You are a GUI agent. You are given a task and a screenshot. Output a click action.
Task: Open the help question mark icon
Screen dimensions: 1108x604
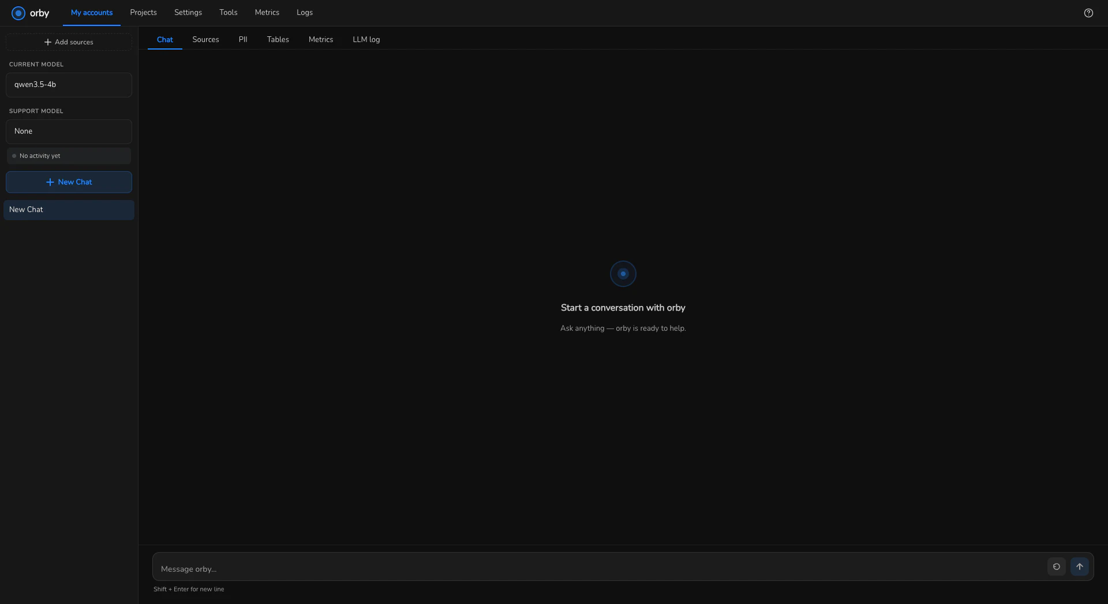[x=1088, y=13]
